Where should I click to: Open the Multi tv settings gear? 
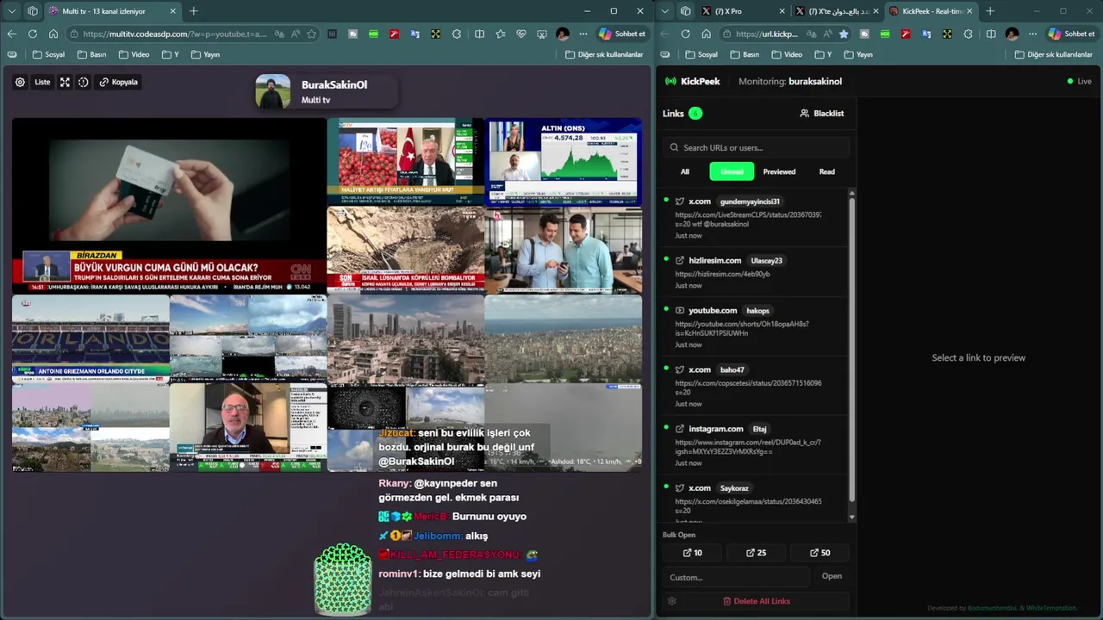(20, 82)
